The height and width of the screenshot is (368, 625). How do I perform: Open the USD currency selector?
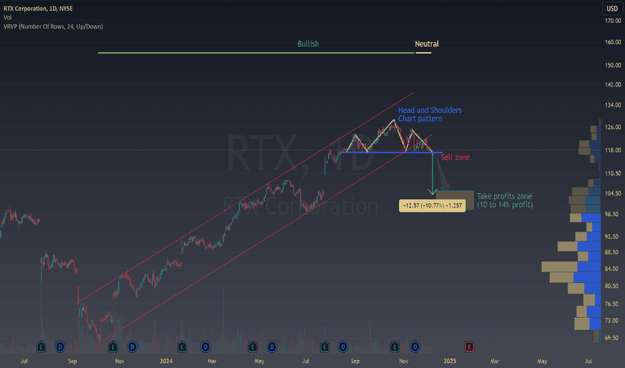(x=612, y=8)
